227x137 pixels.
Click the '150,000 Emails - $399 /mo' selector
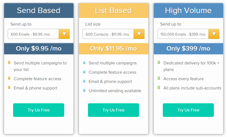coord(188,34)
